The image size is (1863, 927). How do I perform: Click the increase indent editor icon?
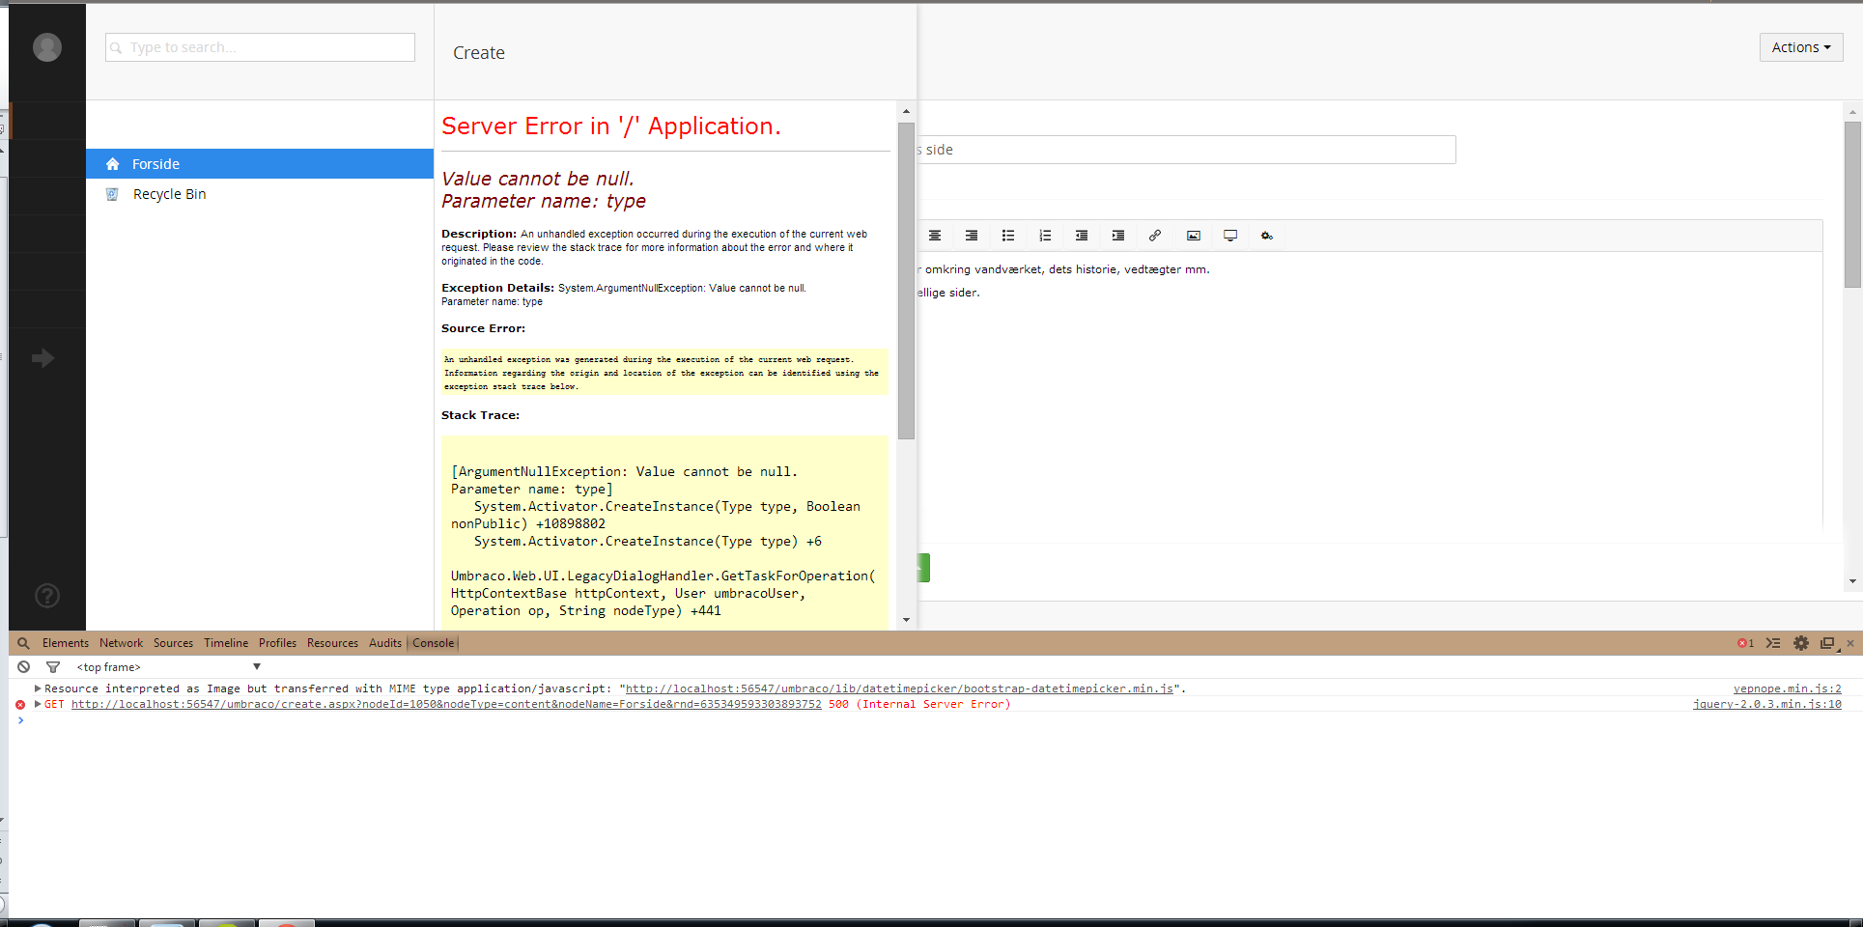tap(1118, 236)
